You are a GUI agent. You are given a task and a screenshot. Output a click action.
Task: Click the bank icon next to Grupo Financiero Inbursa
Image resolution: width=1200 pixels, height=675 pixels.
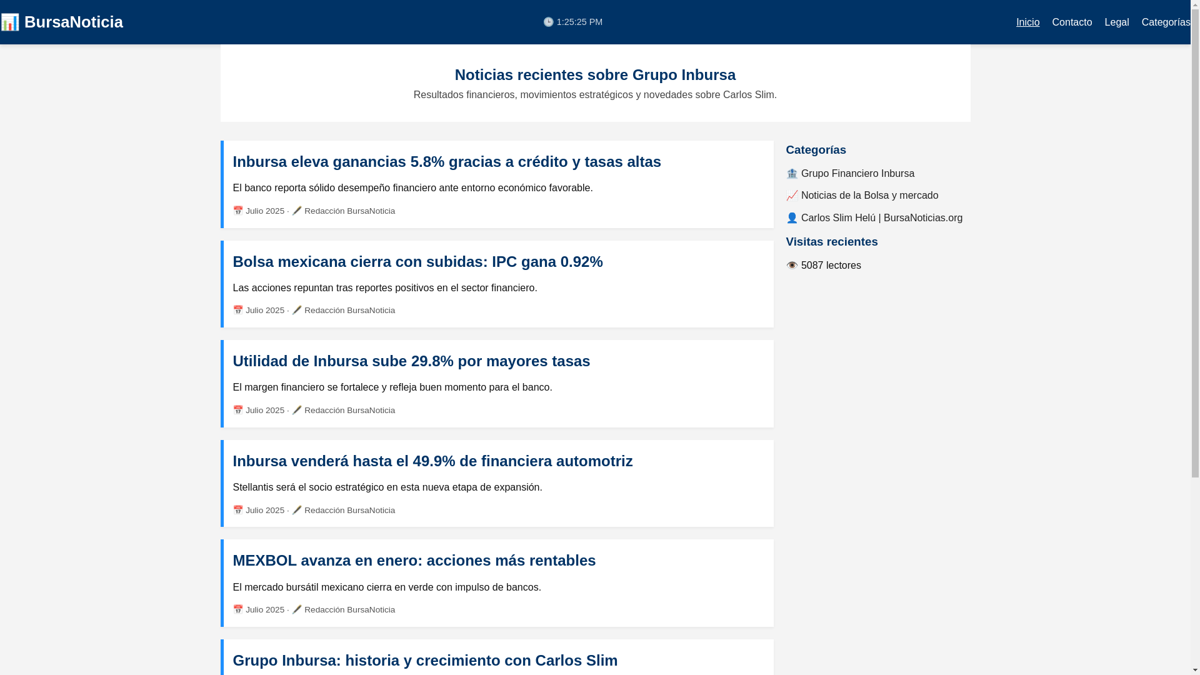(792, 174)
